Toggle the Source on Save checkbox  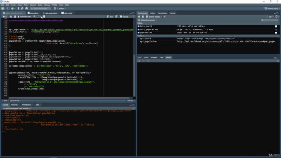point(18,17)
